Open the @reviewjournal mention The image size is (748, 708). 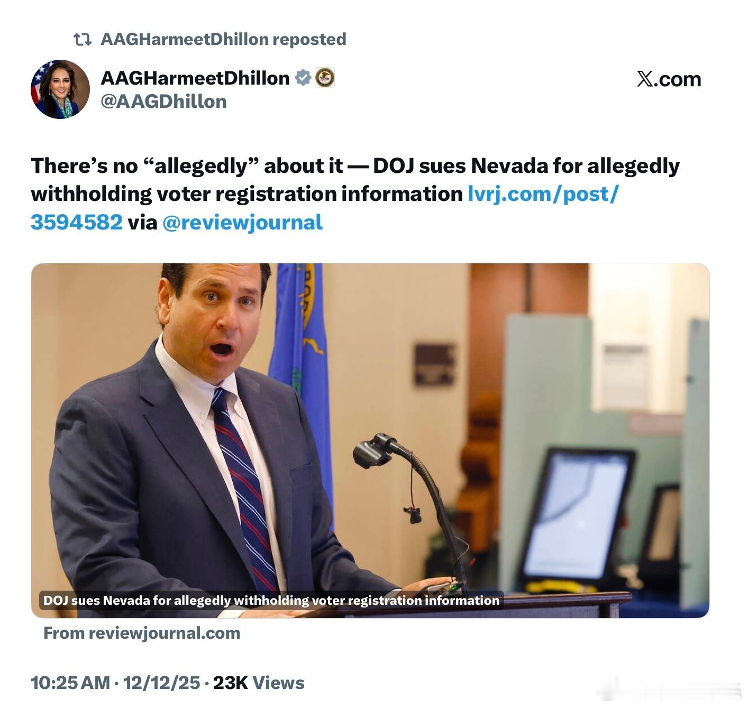pos(242,223)
